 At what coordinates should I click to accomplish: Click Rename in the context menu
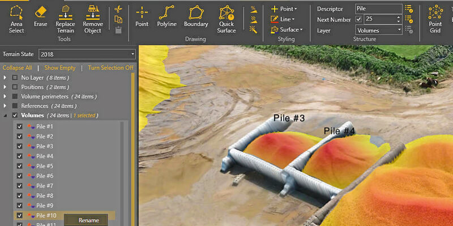click(88, 220)
